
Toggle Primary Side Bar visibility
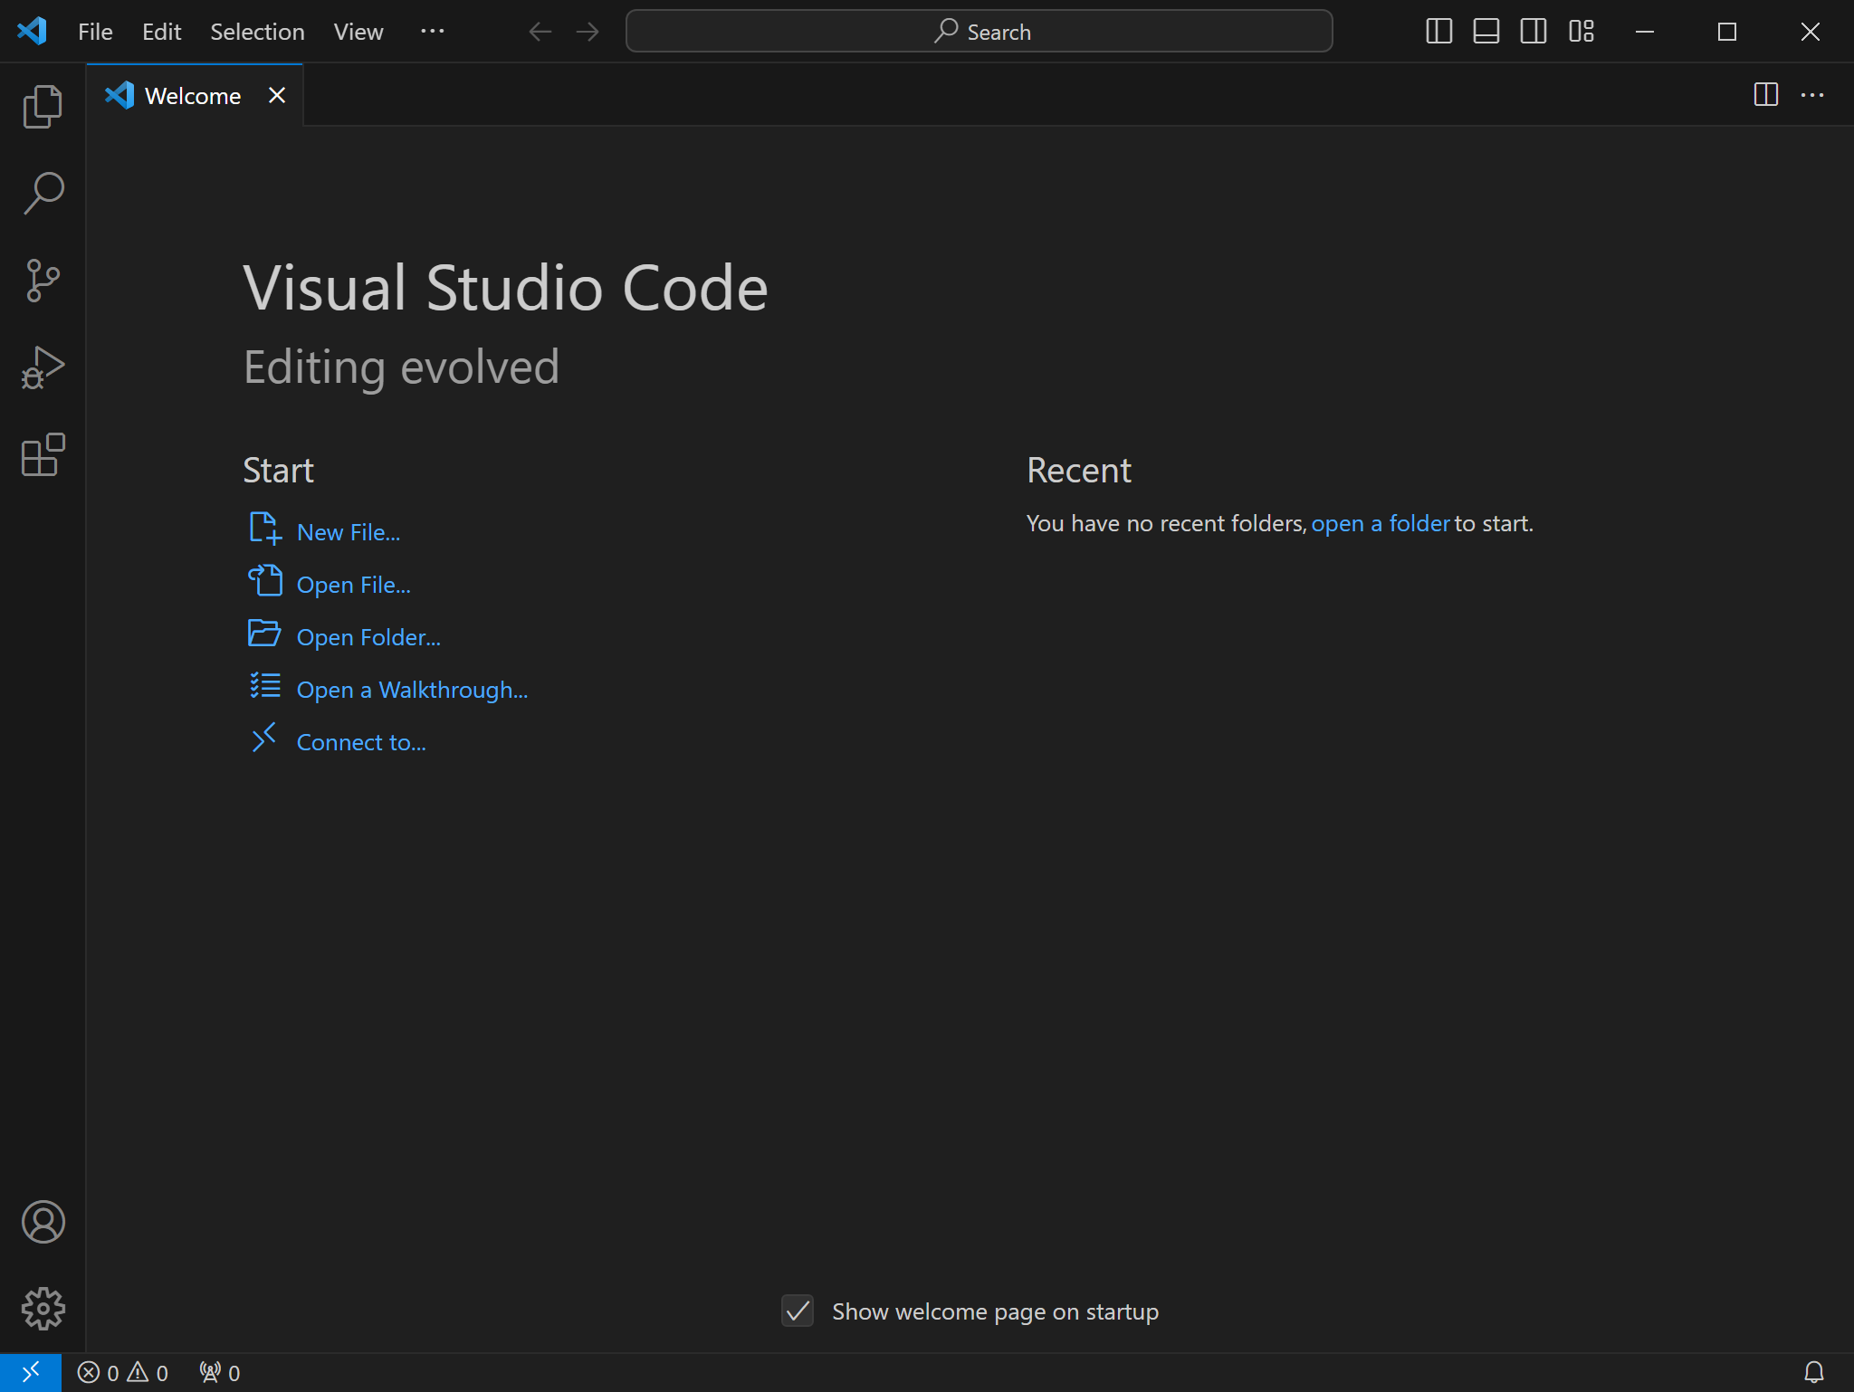click(x=1438, y=32)
